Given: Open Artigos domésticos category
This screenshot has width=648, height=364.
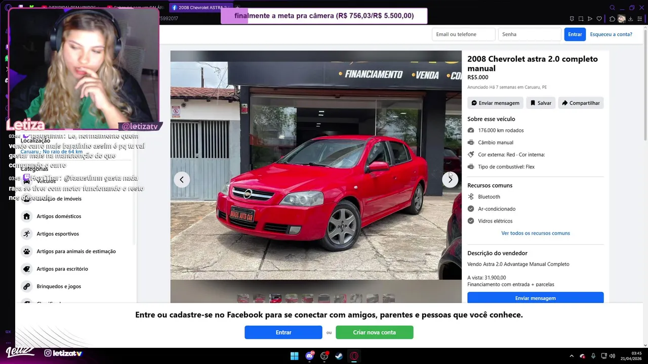Looking at the screenshot, I should (x=76, y=216).
